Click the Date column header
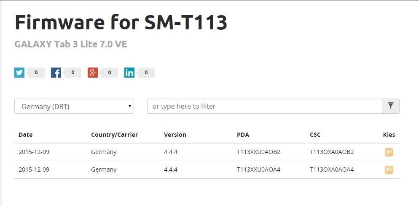 25,135
